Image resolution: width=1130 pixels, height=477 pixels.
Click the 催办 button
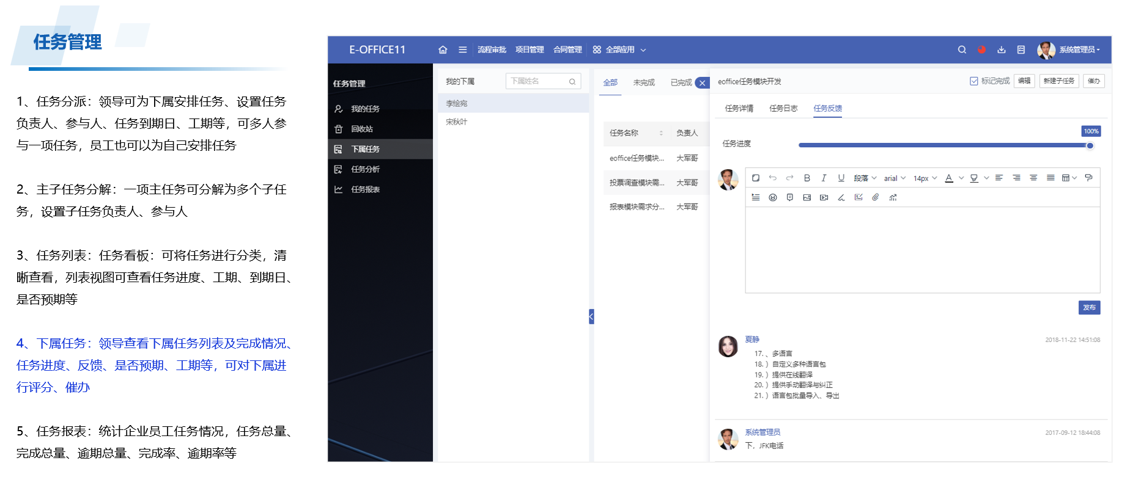coord(1094,81)
